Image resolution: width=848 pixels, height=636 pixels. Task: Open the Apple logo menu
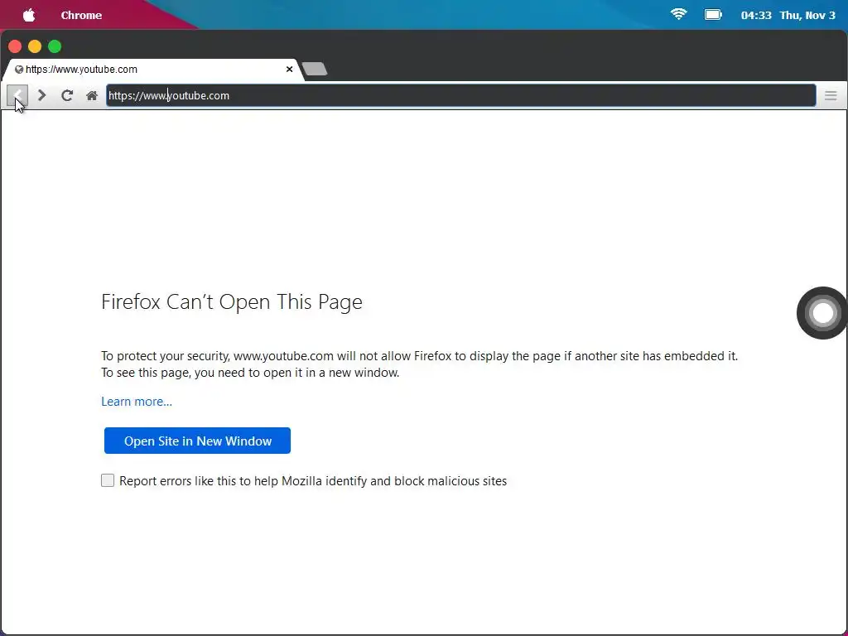pos(29,15)
